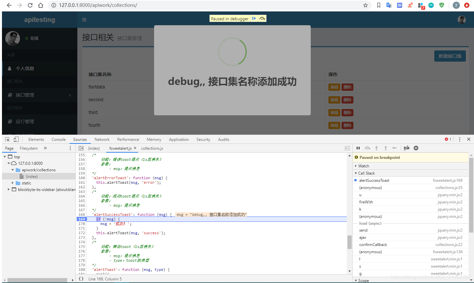Toggle the breakpoint on line 169
This screenshot has width=474, height=283.
tap(82, 219)
